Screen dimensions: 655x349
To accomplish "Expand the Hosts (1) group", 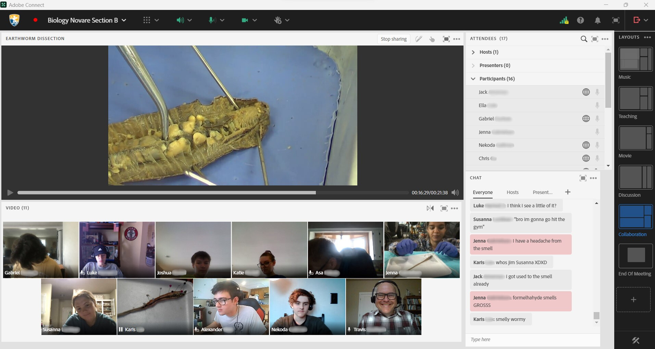I will (x=473, y=52).
